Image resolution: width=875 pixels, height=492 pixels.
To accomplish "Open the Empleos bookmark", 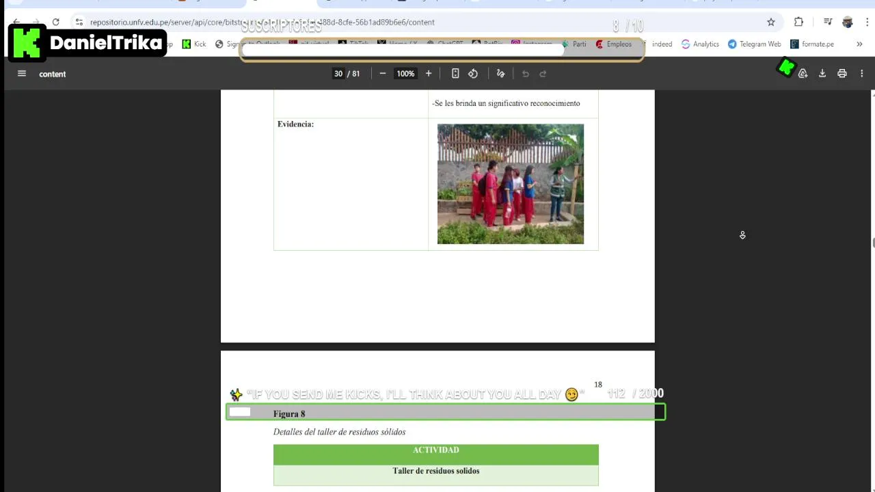I will coord(614,44).
